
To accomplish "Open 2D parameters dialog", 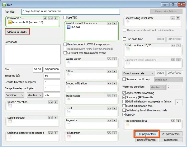I will 171,134.
